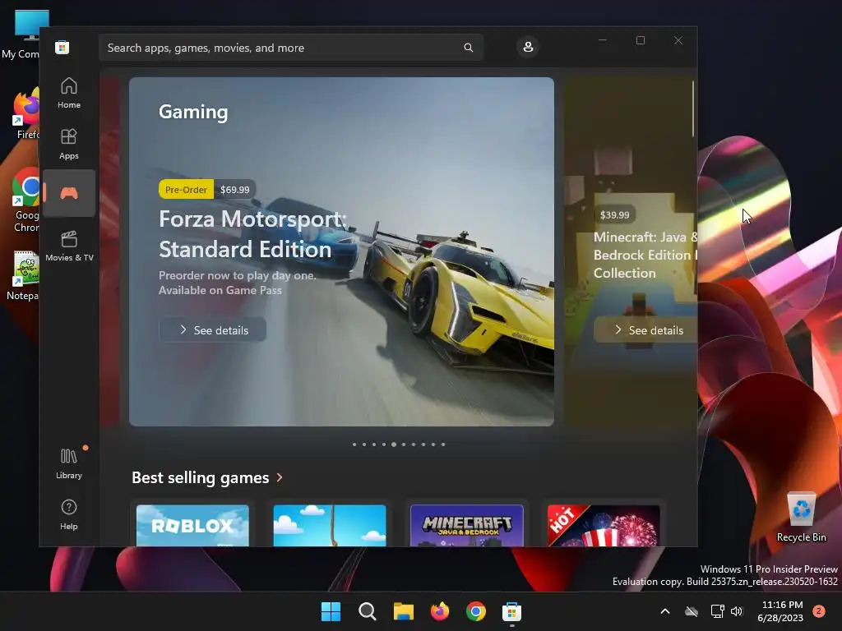
Task: Select the last carousel page dot
Action: [443, 444]
